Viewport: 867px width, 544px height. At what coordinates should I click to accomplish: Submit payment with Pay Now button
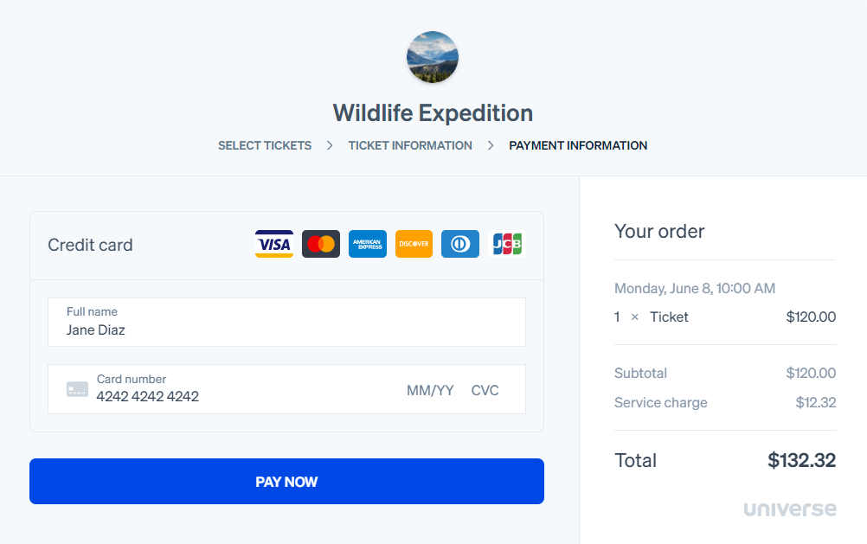click(x=286, y=481)
